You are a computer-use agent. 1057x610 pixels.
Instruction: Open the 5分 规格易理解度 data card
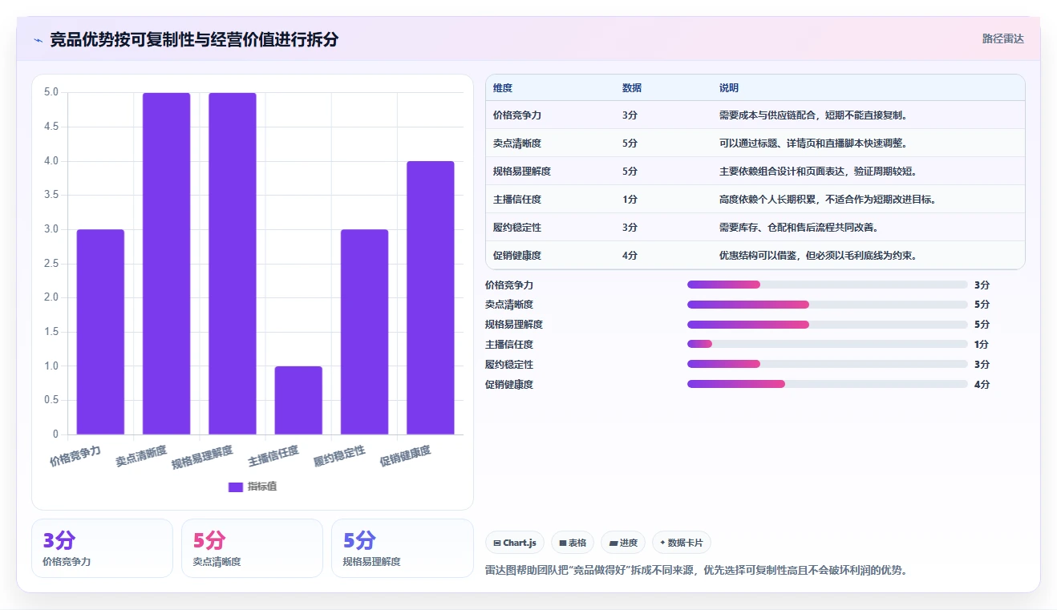[x=403, y=548]
